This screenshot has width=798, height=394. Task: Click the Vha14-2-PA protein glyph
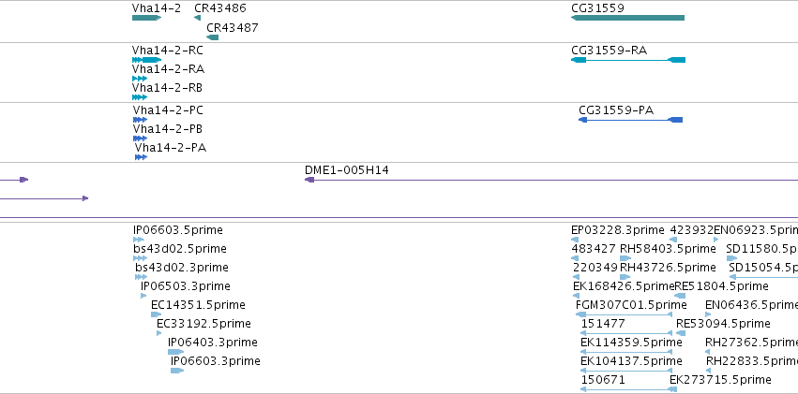[141, 157]
